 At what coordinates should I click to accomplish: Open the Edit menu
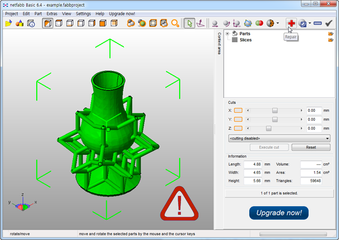pos(26,14)
